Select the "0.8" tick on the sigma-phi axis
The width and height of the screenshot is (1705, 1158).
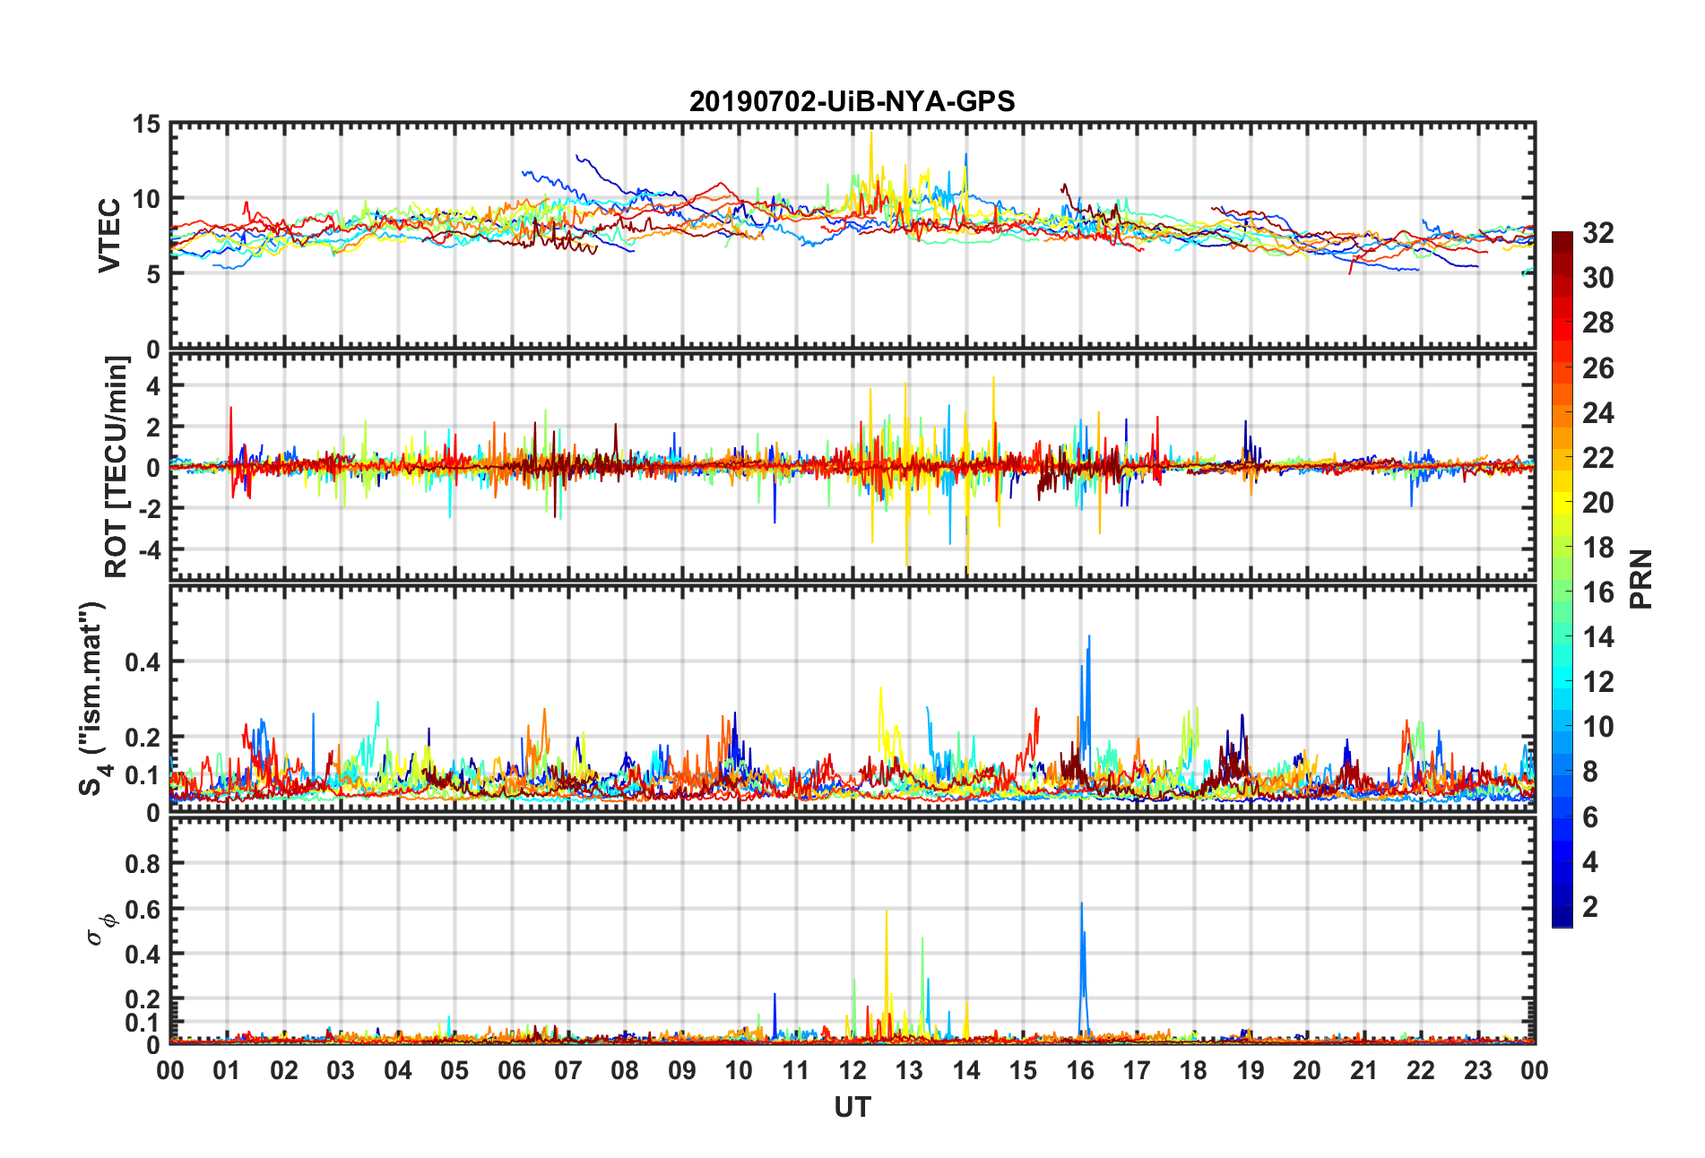(143, 864)
